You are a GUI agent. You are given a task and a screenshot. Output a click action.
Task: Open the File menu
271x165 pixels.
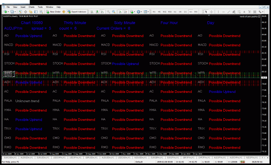point(8,7)
